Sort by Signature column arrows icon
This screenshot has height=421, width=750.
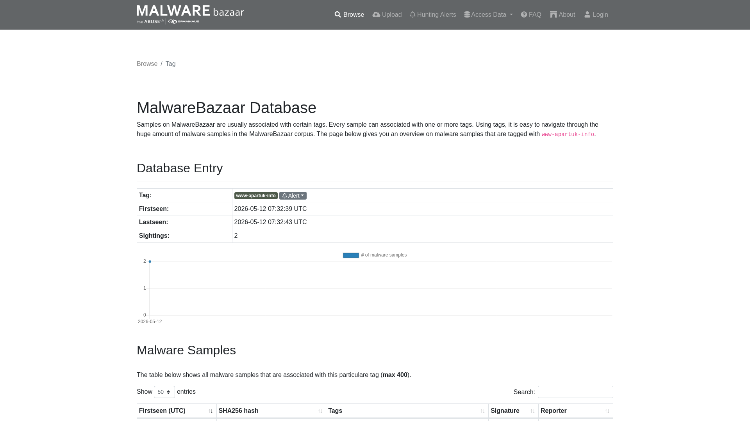click(x=532, y=411)
